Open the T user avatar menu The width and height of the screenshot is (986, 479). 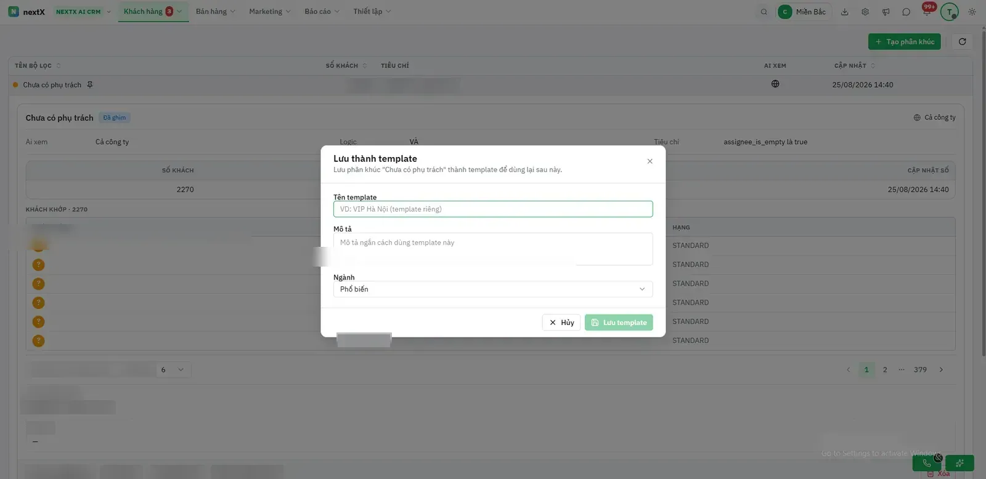point(950,12)
